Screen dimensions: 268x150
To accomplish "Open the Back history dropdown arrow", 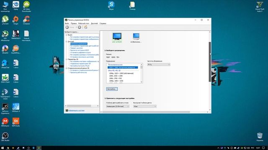I will (x=76, y=27).
